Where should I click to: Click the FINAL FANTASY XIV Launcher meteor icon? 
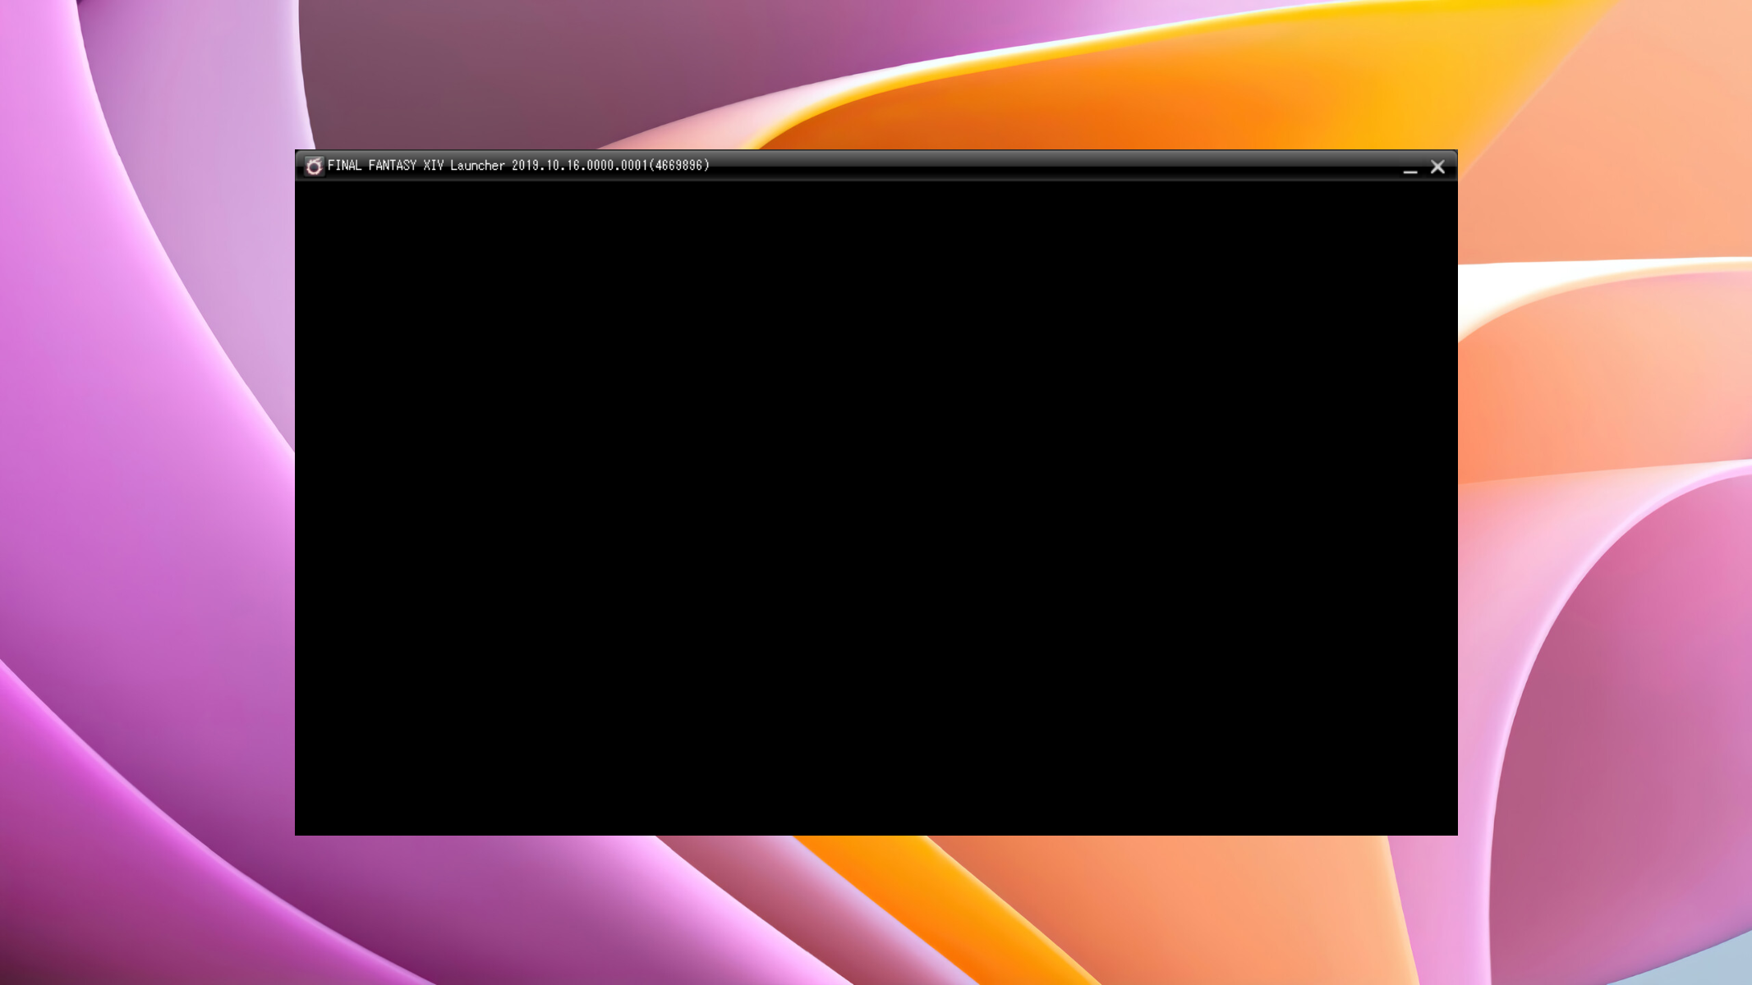point(314,166)
